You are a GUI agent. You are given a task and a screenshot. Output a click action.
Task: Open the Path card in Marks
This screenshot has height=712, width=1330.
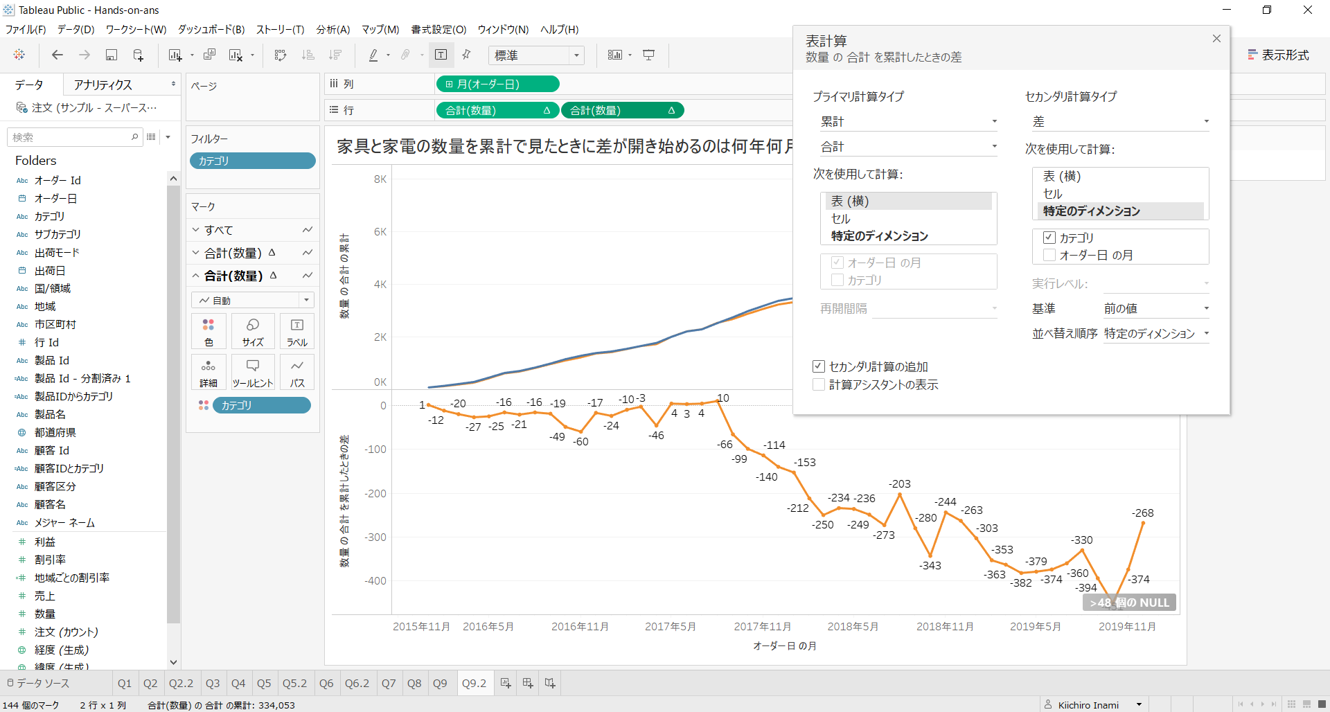[x=297, y=373]
